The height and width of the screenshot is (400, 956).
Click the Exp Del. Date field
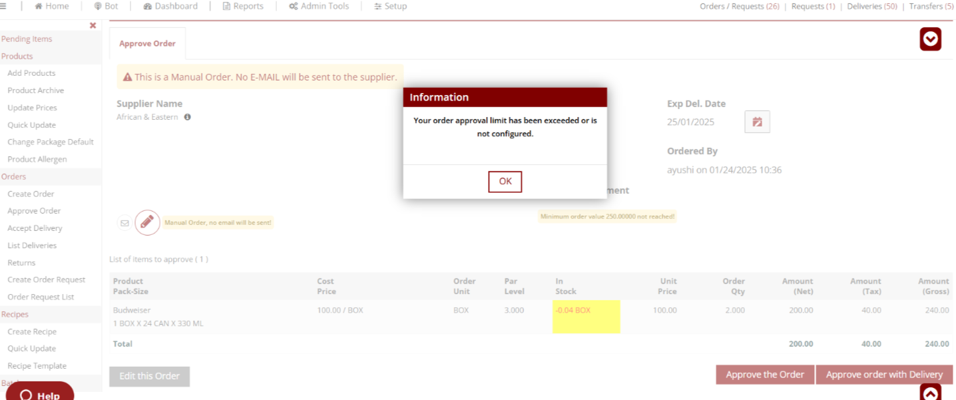(x=690, y=122)
